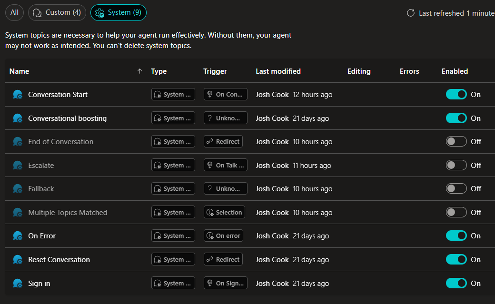Turn on the Fallback topic toggle

point(456,188)
